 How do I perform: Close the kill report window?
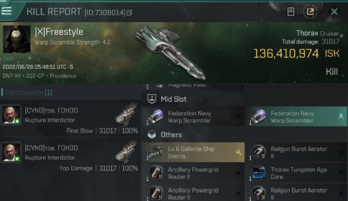pos(334,12)
